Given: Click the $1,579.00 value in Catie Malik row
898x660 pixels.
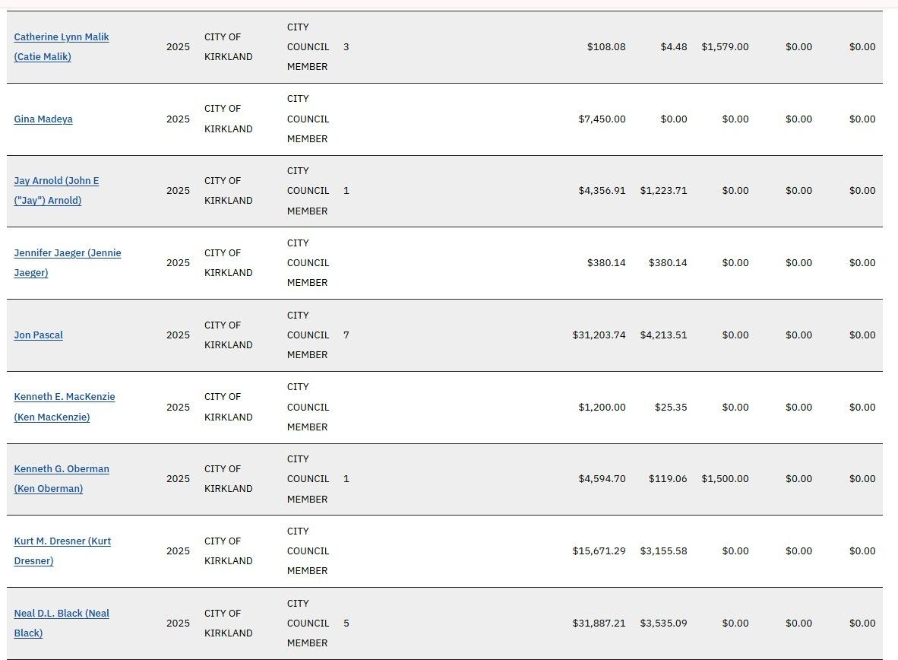Looking at the screenshot, I should coord(725,47).
